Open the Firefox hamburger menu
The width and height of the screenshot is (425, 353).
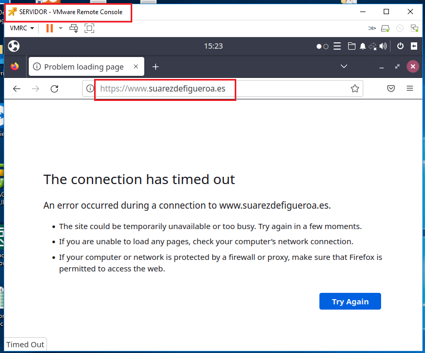410,88
